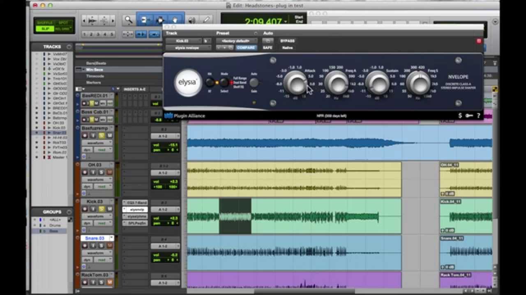Click zoom preset 1 button
Screen dimensions: 526x295
tap(85, 34)
